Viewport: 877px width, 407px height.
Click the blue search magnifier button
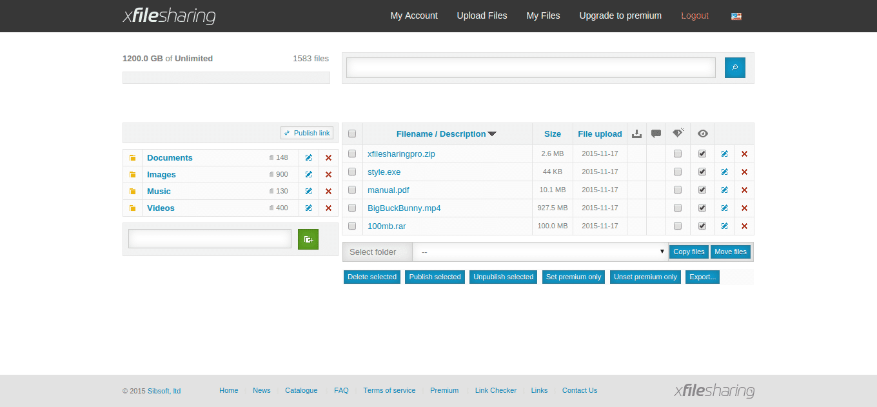(x=734, y=68)
